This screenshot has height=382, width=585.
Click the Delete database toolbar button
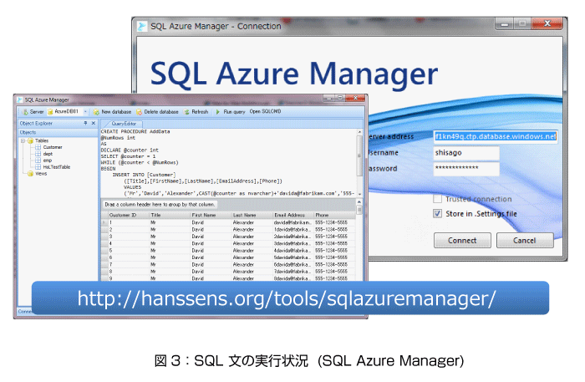click(157, 111)
